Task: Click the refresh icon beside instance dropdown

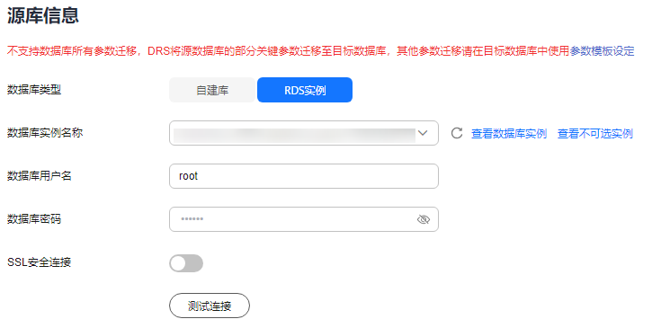Action: (x=457, y=134)
